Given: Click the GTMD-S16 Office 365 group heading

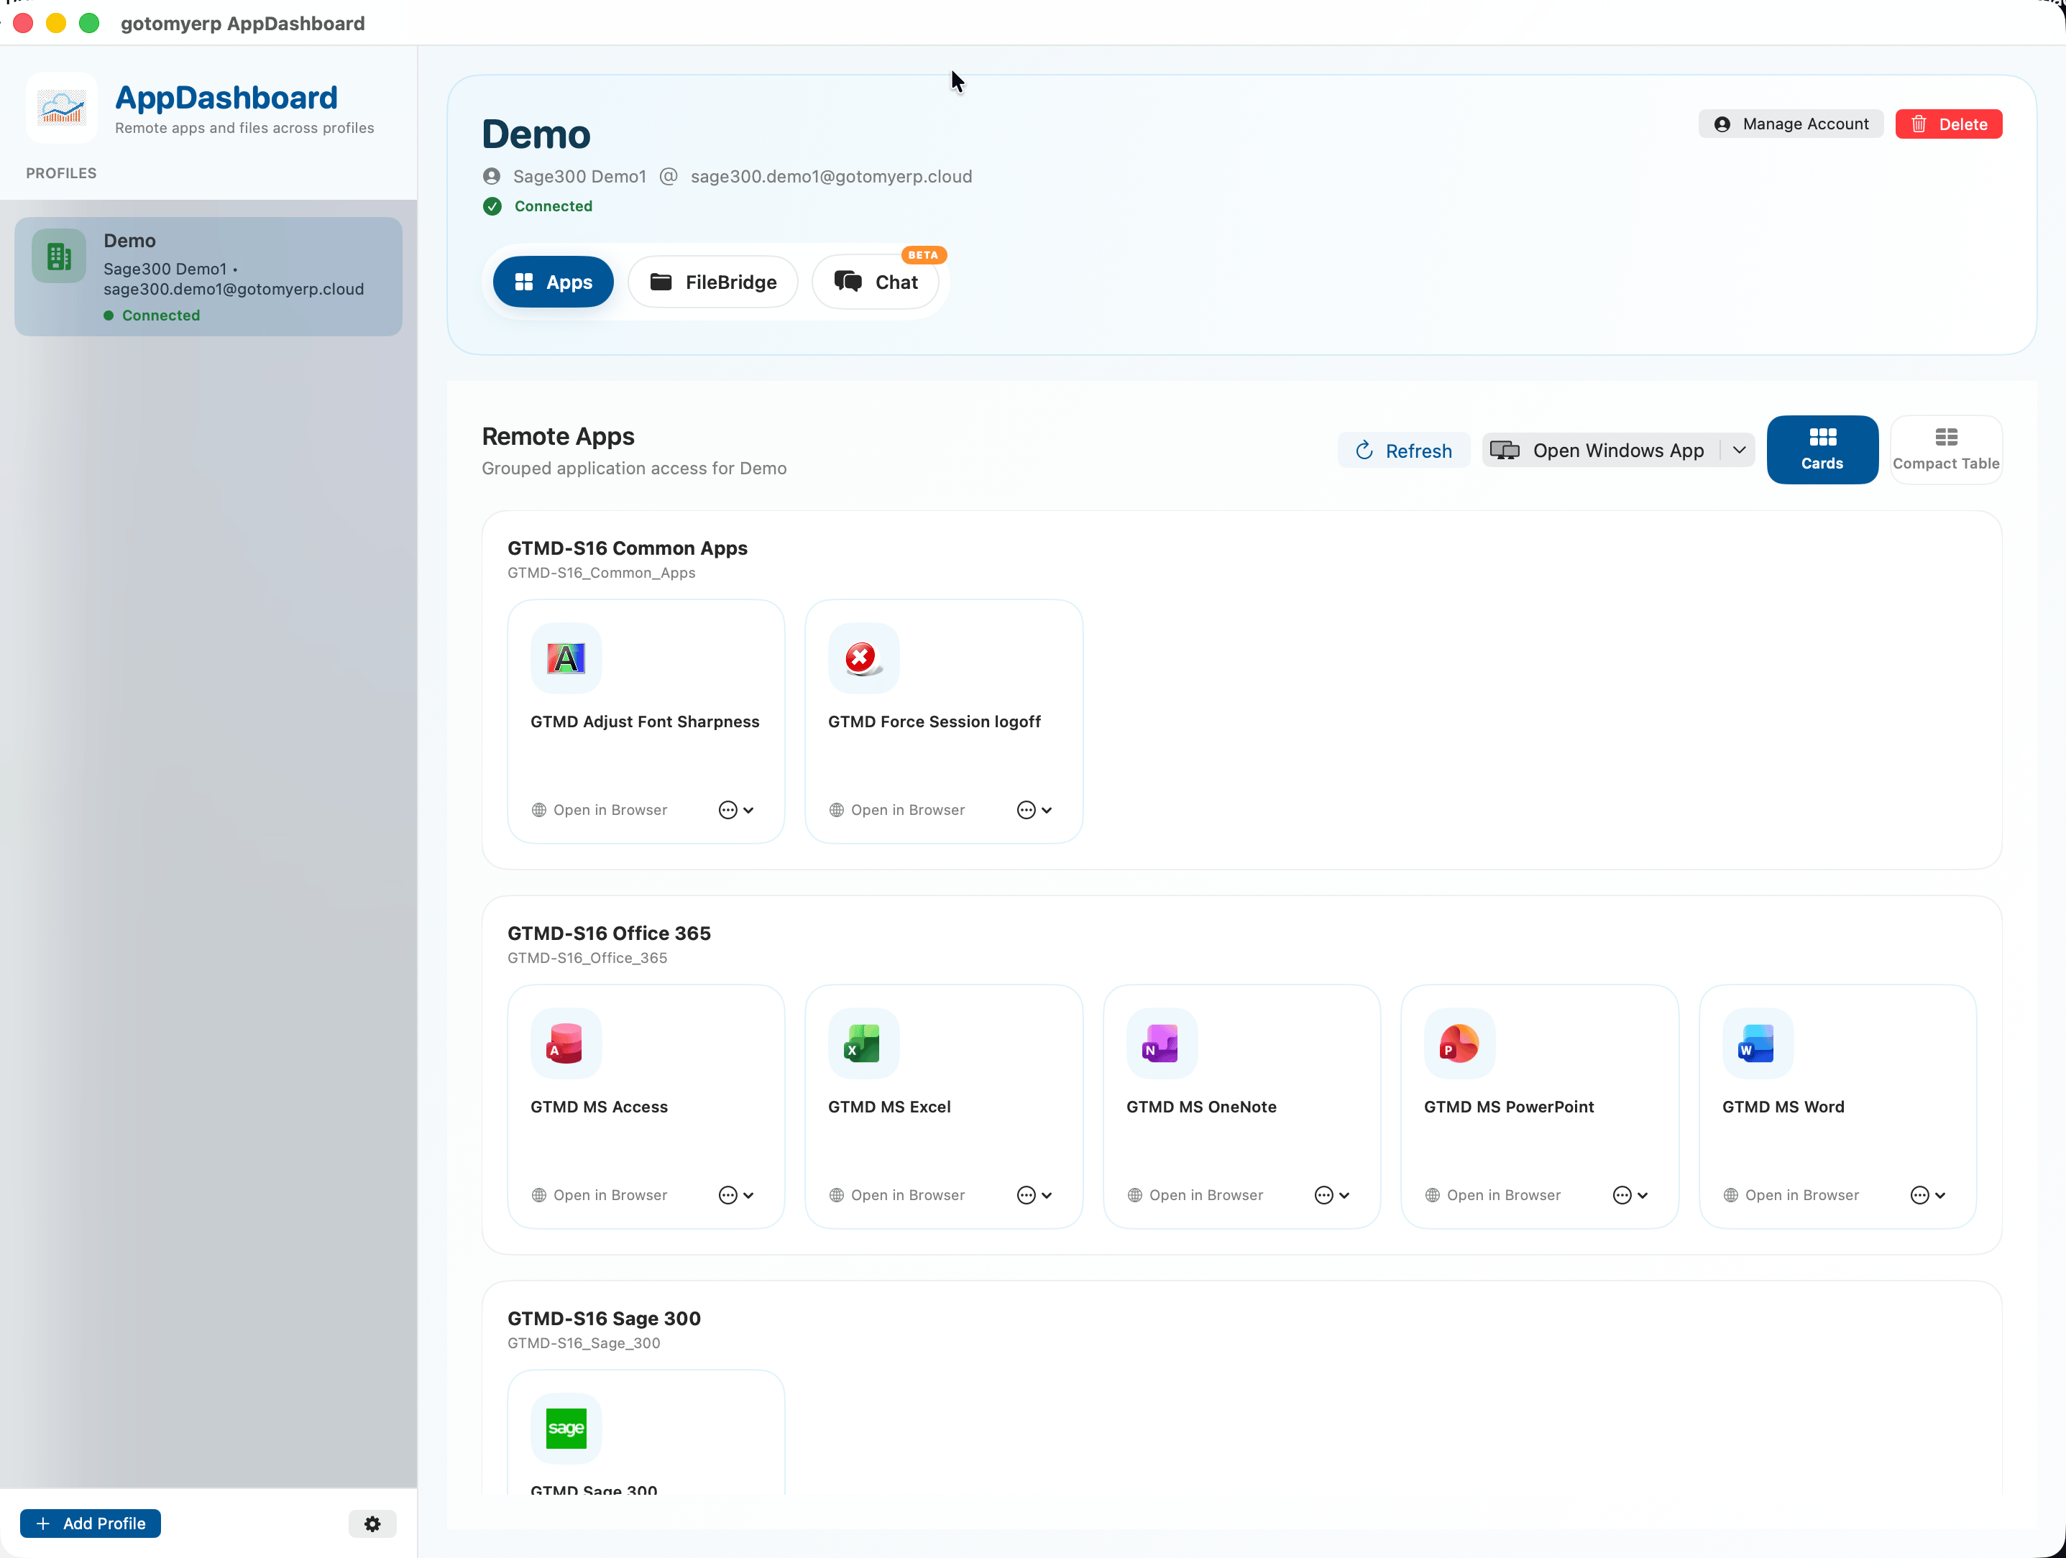Looking at the screenshot, I should (609, 934).
